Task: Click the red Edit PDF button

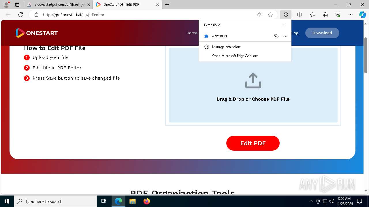Action: click(x=253, y=143)
